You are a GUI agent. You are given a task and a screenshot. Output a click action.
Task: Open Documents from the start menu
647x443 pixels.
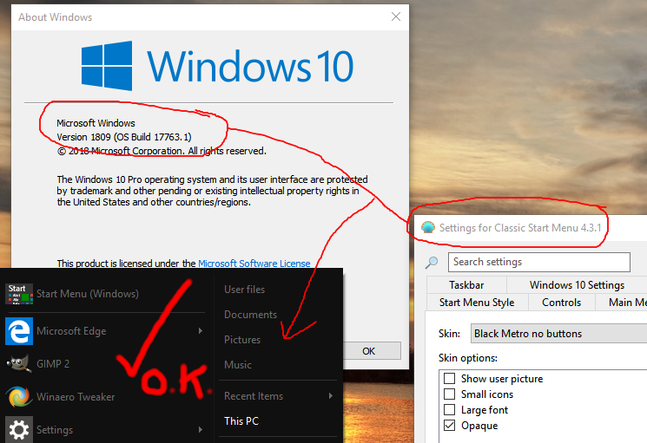point(250,315)
